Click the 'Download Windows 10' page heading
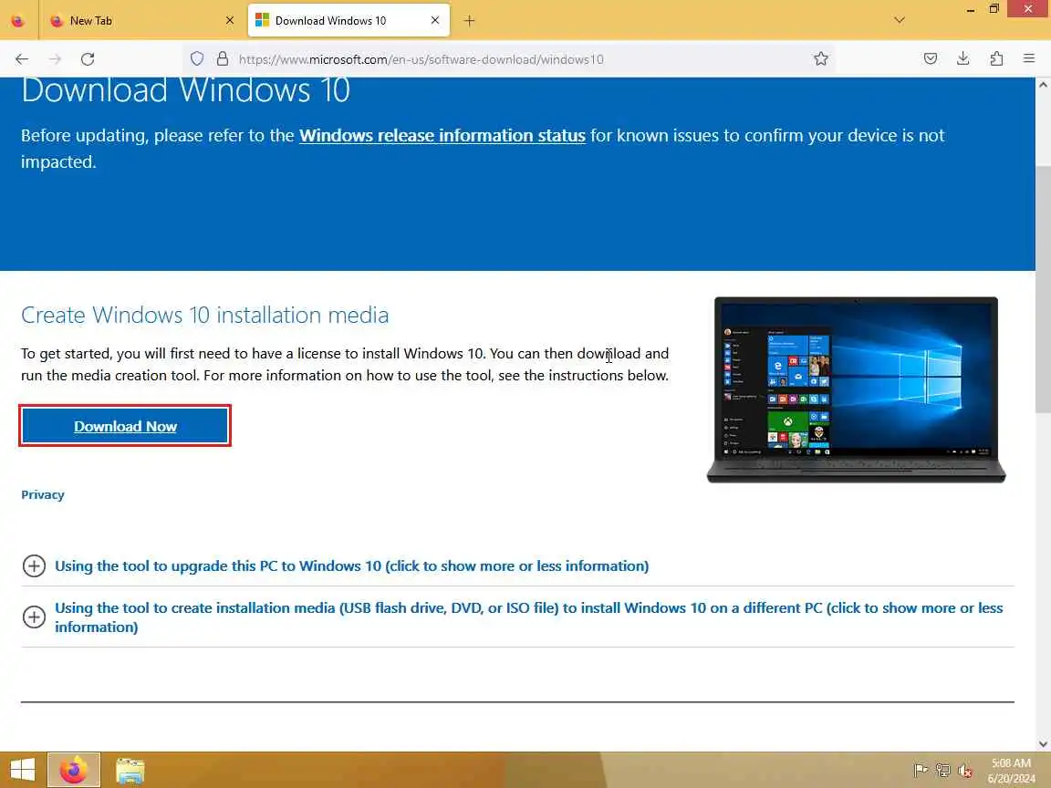This screenshot has height=788, width=1051. coord(186,89)
